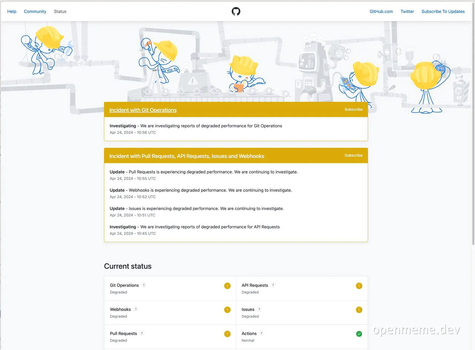Click the API Requests investigating message
Viewport: 475px width, 350px height.
click(x=195, y=227)
